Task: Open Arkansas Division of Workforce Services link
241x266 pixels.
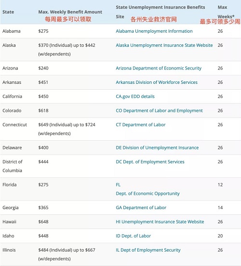Action: tap(157, 82)
